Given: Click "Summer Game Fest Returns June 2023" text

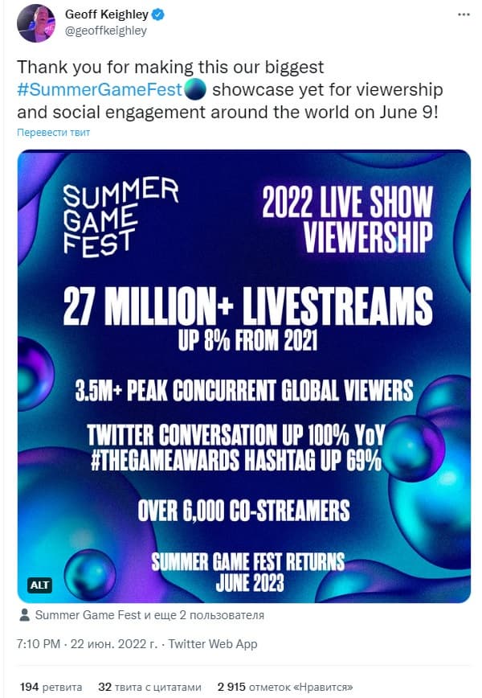Looking at the screenshot, I should [x=249, y=570].
